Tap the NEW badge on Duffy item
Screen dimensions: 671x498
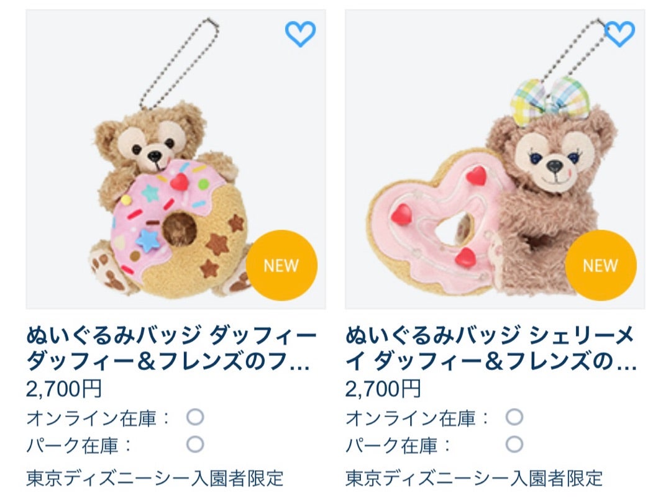[x=281, y=265]
